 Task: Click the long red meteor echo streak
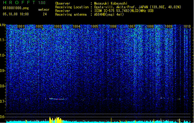pos(58,99)
